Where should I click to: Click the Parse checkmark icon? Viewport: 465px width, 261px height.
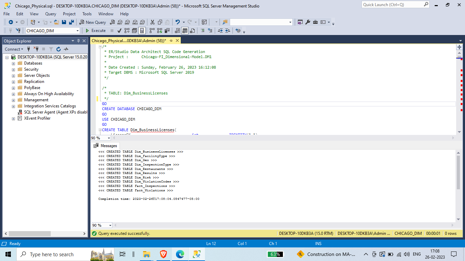[119, 31]
